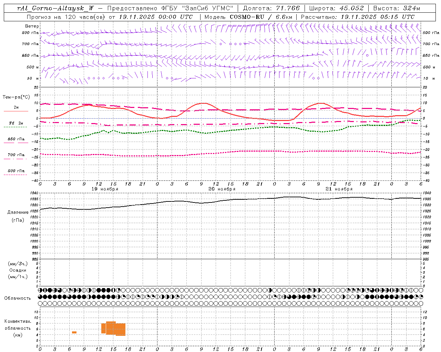Click the 'Ветер' wind panel label
Screen dimensions: 441x352
(32, 26)
